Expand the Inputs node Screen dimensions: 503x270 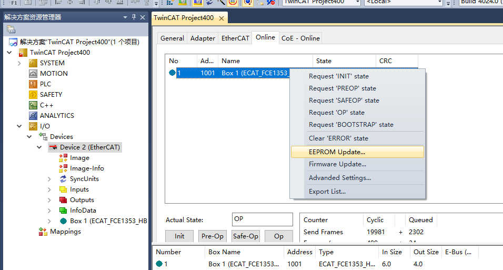pos(49,190)
